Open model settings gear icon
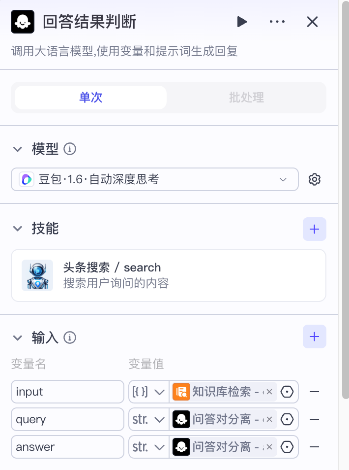 (315, 179)
